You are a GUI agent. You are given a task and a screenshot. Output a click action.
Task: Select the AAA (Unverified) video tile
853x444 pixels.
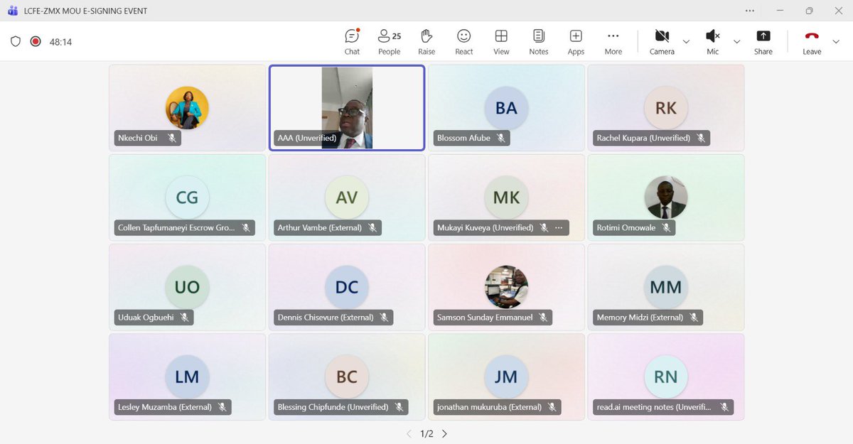347,108
